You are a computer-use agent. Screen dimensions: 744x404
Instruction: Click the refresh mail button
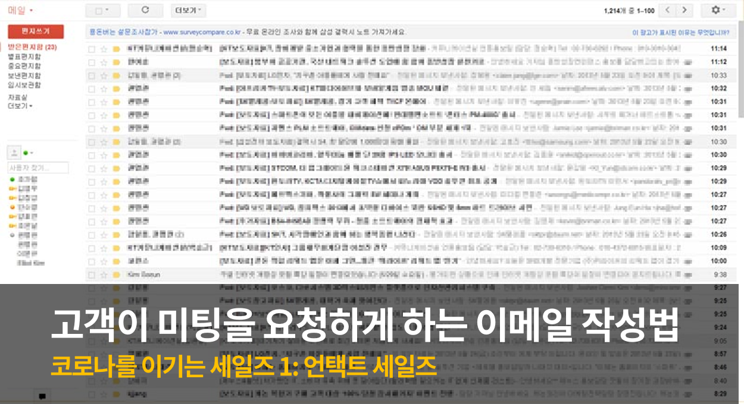pos(145,10)
